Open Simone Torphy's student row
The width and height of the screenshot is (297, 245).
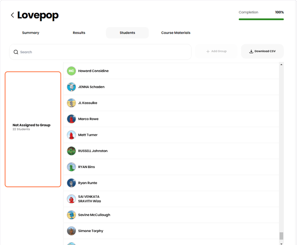(173, 231)
